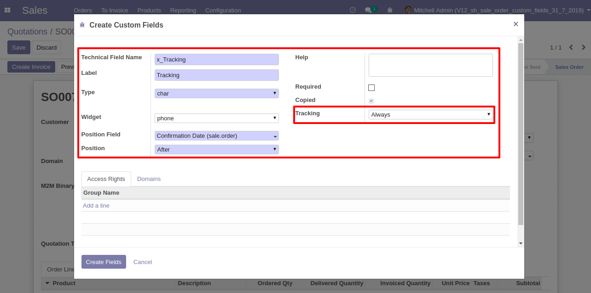The image size is (591, 293).
Task: Select the Access Rights tab
Action: [106, 179]
